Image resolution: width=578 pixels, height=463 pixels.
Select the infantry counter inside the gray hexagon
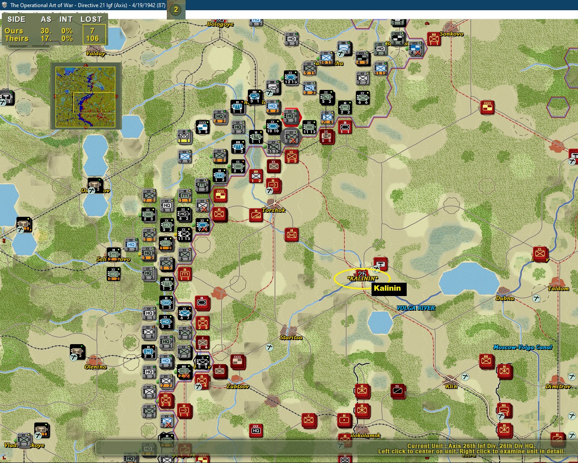tap(291, 137)
